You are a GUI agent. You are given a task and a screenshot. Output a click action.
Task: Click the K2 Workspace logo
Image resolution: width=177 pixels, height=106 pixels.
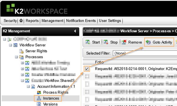pos(37,9)
